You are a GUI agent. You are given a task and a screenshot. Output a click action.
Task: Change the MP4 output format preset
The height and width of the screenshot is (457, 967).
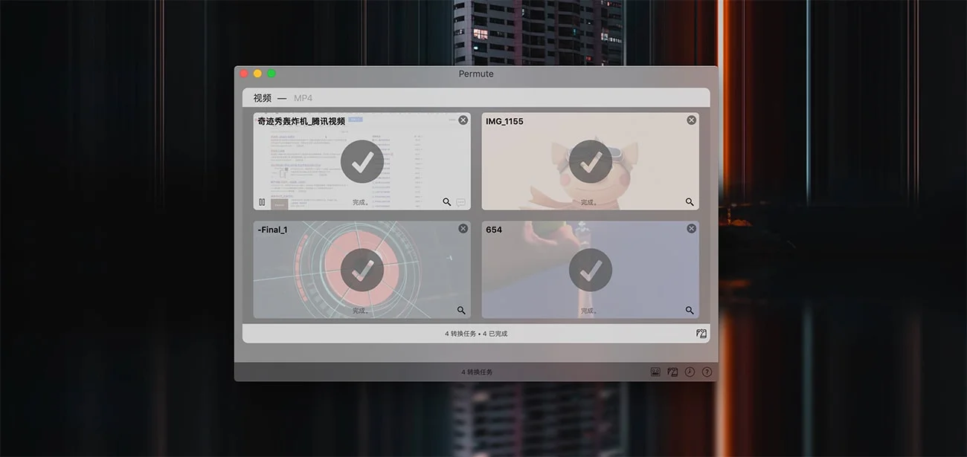303,98
